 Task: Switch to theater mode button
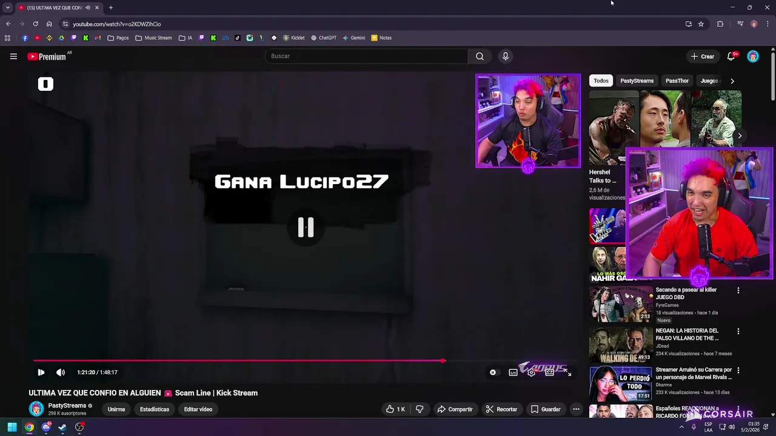(x=549, y=372)
